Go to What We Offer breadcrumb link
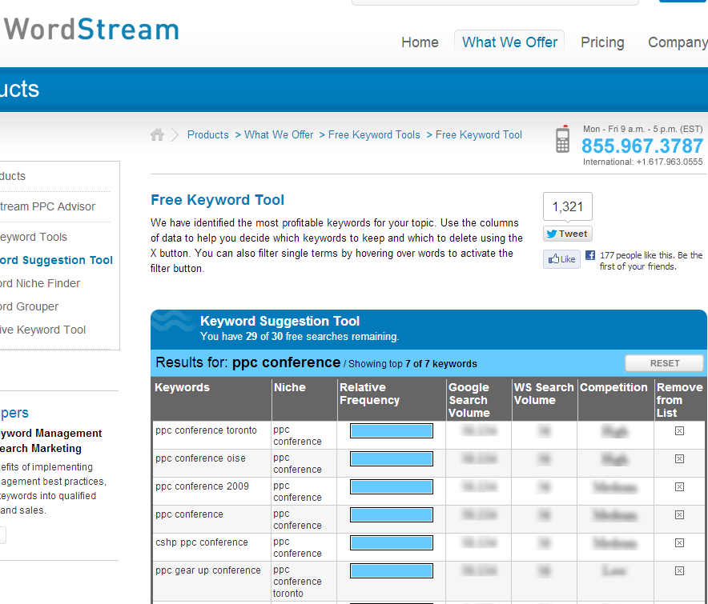Image resolution: width=708 pixels, height=604 pixels. tap(279, 135)
